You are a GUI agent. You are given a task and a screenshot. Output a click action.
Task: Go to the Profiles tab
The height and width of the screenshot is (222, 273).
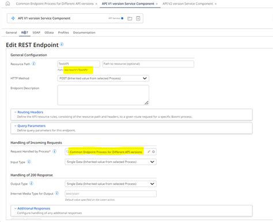point(63,33)
